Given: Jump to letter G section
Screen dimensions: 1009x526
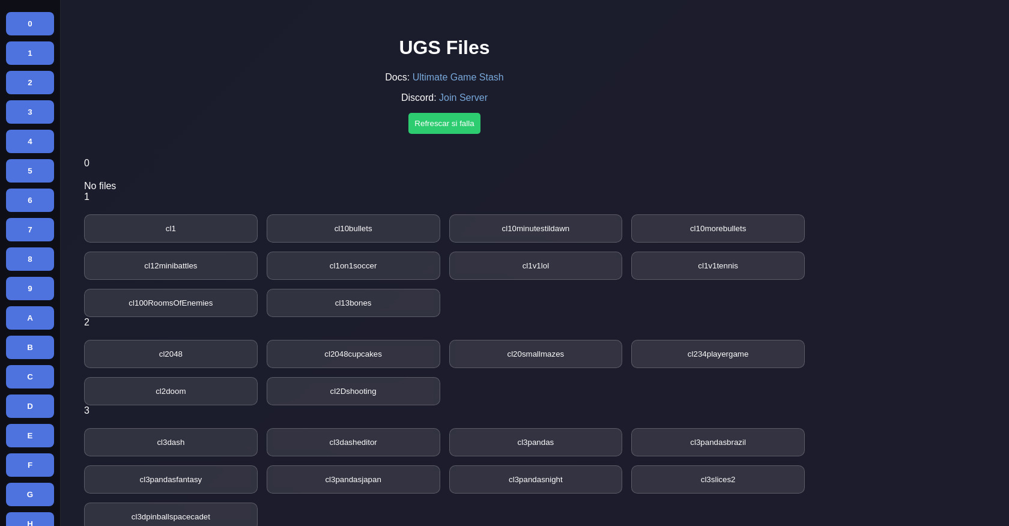Looking at the screenshot, I should click(x=30, y=495).
